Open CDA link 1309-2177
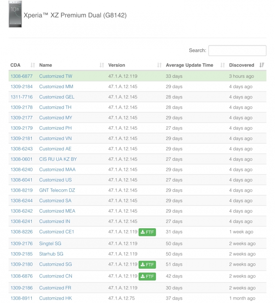 coord(21,118)
